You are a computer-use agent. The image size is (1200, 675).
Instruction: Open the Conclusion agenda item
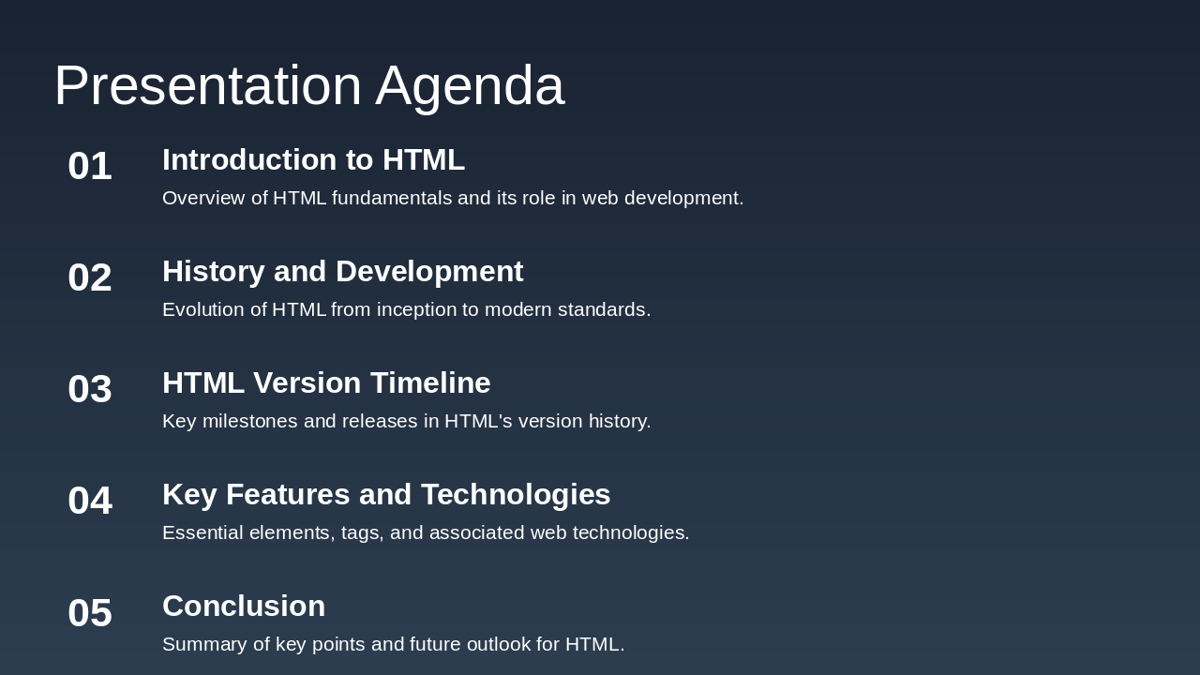point(243,606)
